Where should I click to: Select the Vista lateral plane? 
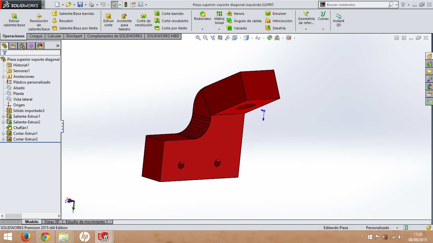click(20, 99)
